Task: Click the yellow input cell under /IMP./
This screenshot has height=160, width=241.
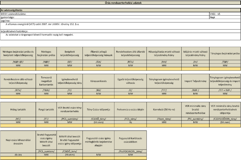Action: 196,97
